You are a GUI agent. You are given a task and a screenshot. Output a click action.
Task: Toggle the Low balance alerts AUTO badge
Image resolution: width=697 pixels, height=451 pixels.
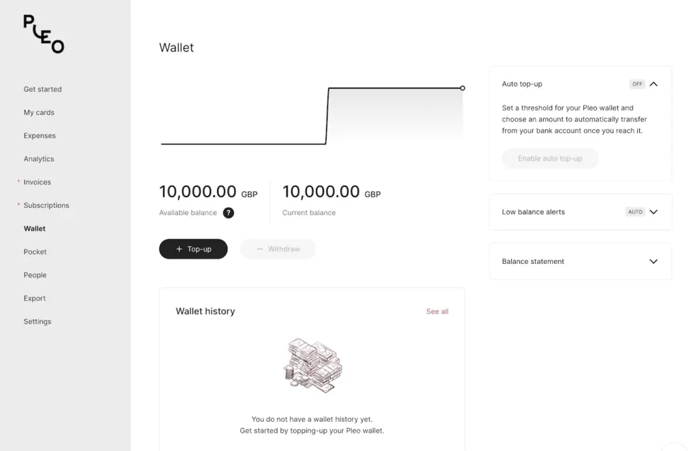tap(635, 212)
